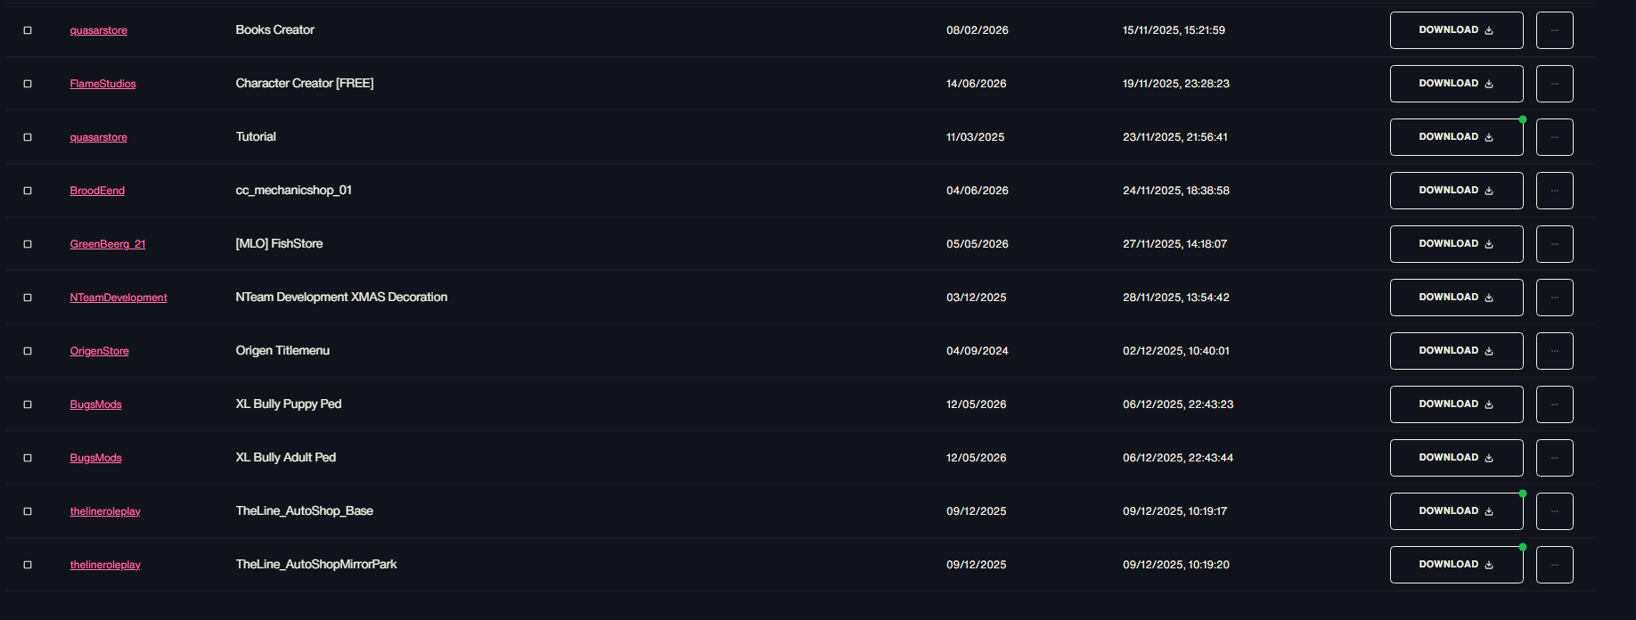Open more options for Character Creator [FREE]
The height and width of the screenshot is (620, 1636).
(1554, 84)
